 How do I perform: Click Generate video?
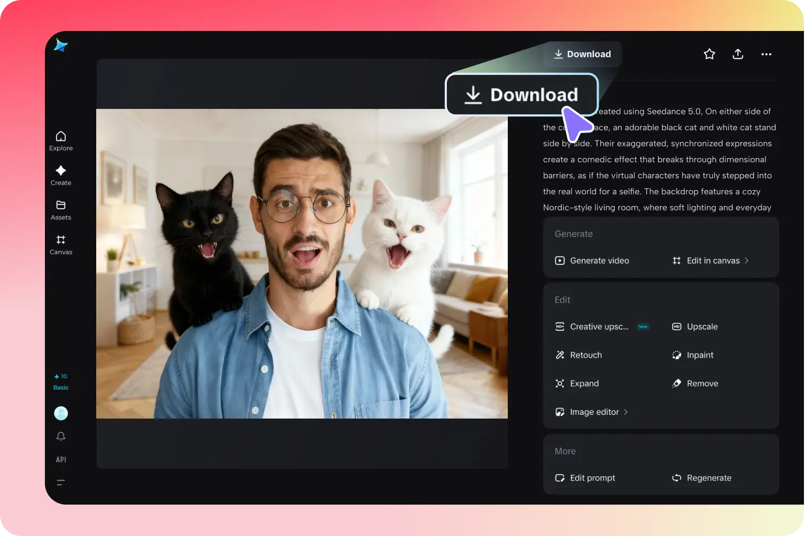[x=592, y=261]
